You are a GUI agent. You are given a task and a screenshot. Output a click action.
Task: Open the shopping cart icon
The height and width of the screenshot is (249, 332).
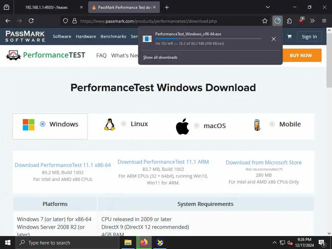coord(289,36)
